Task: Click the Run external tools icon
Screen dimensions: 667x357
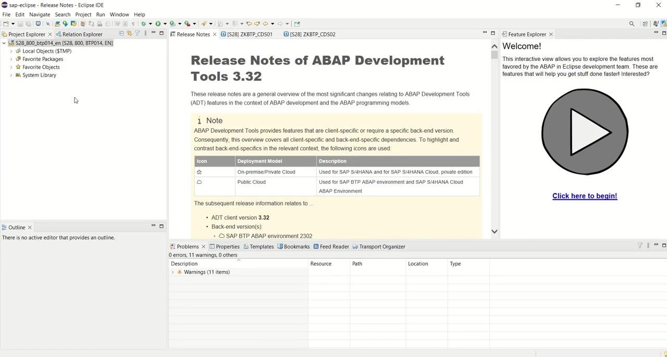Action: click(187, 23)
